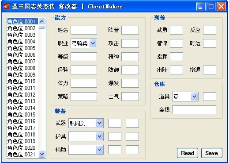Select 角色位.0016 in the list
This screenshot has width=229, height=163.
[x=23, y=121]
